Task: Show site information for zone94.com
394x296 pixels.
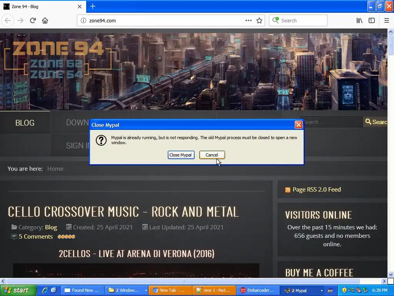Action: point(83,20)
